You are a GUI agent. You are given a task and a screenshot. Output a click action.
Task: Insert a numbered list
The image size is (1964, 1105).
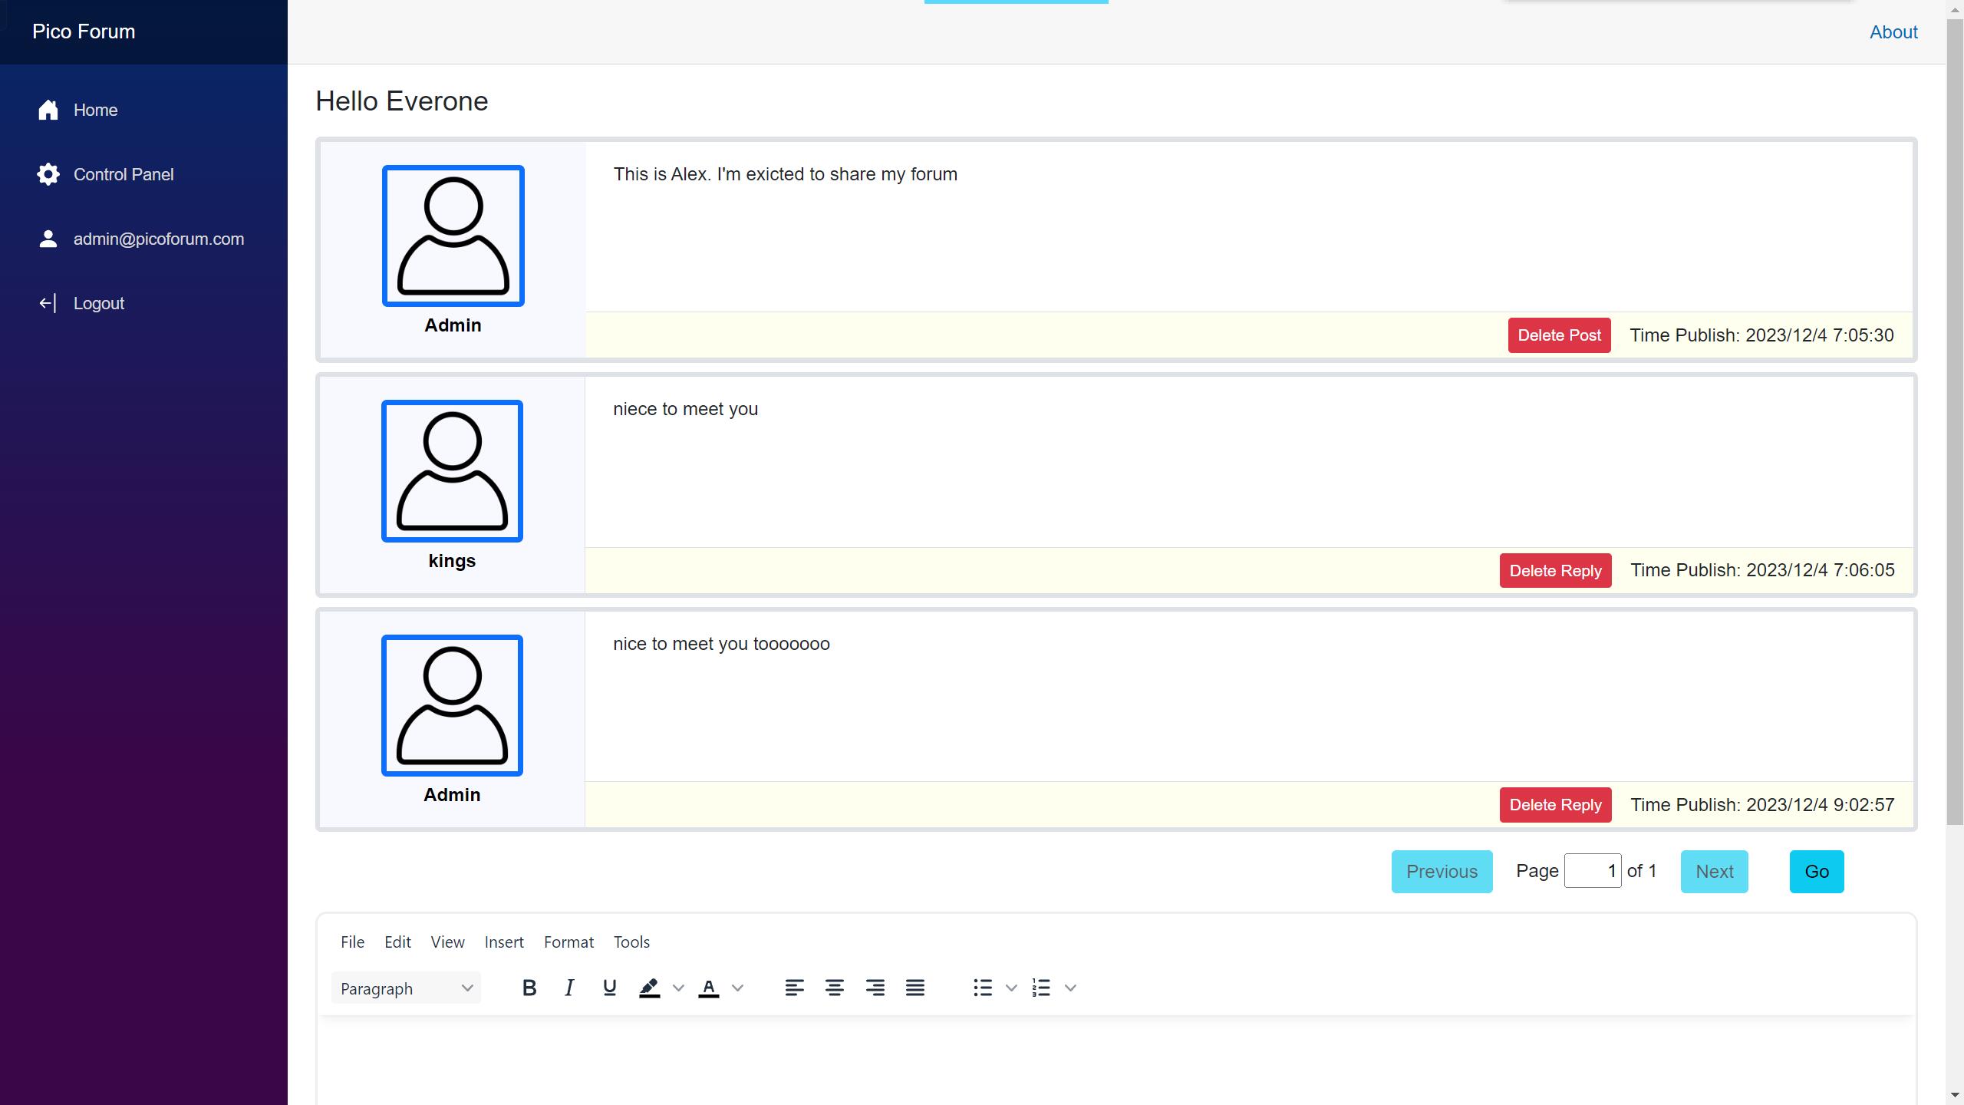(x=1041, y=988)
